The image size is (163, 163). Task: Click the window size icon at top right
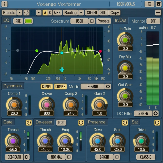tap(158, 4)
